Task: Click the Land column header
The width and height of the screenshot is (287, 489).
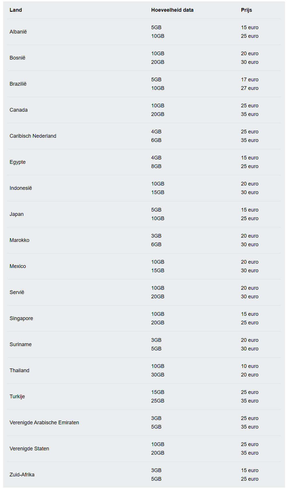Action: tap(16, 10)
